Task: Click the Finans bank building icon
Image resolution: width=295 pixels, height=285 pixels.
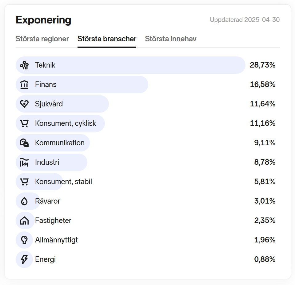Action: coord(24,85)
